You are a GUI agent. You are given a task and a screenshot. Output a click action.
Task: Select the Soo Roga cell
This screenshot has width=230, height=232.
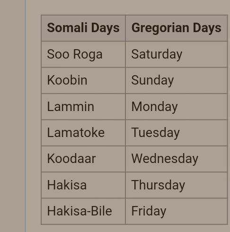[x=83, y=54]
